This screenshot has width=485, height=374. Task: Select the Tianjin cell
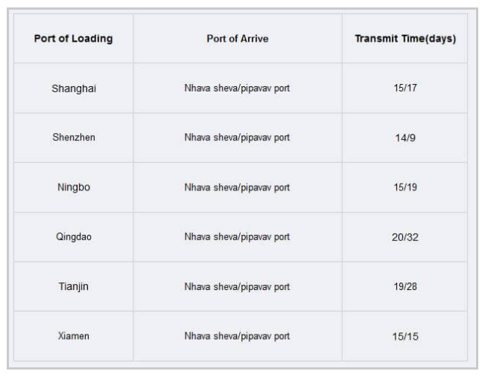pyautogui.click(x=74, y=286)
